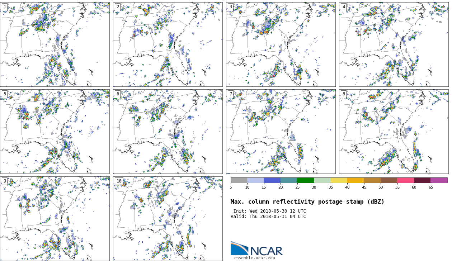Click the panel number 1 label
The image size is (452, 261).
click(x=5, y=7)
